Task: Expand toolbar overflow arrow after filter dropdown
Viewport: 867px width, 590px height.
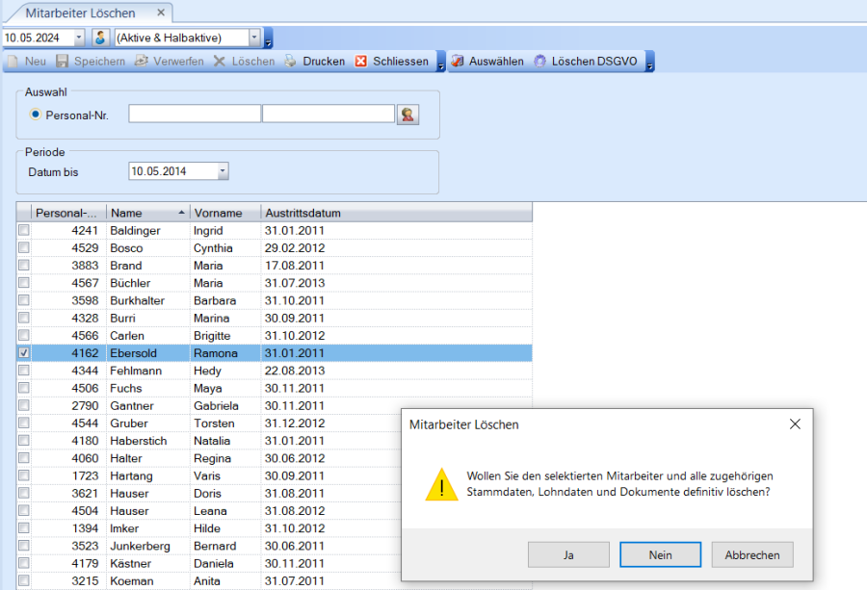Action: pyautogui.click(x=268, y=38)
